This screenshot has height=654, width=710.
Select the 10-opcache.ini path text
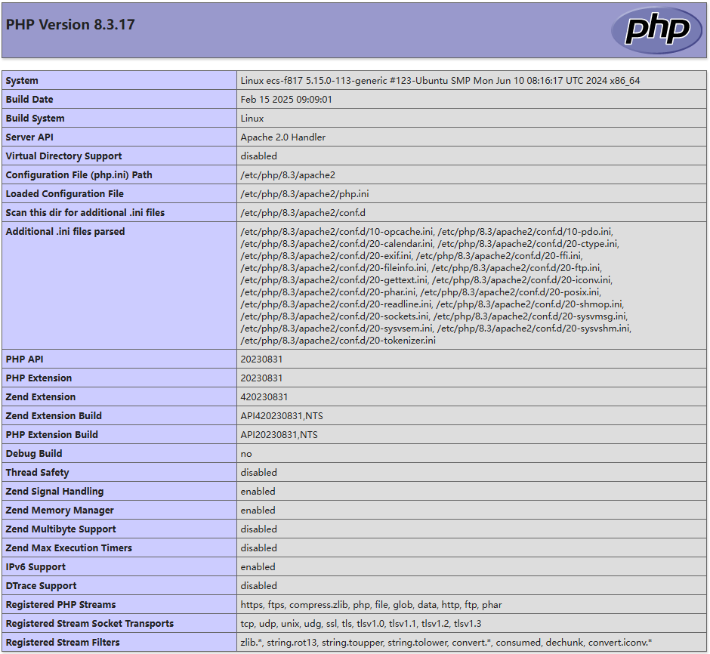pos(337,232)
